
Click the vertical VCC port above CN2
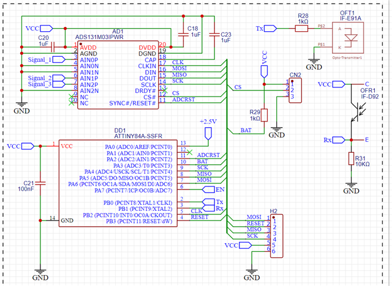tap(264, 71)
